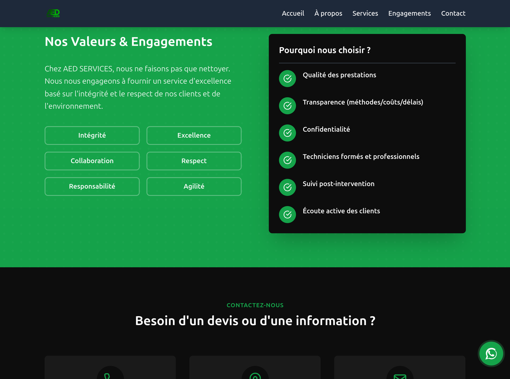Click check icon beside Qualité des prestations
The image size is (510, 379).
288,78
